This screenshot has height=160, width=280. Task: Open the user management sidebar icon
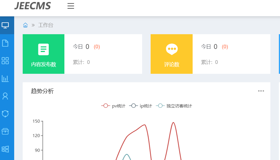(5, 96)
